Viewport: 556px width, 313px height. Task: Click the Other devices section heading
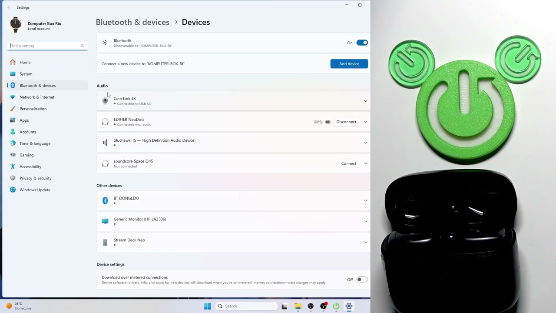[109, 186]
